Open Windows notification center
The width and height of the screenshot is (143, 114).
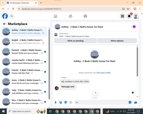point(138,111)
